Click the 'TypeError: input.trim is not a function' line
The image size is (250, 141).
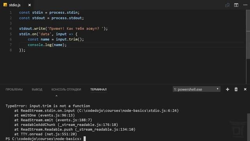(48, 106)
